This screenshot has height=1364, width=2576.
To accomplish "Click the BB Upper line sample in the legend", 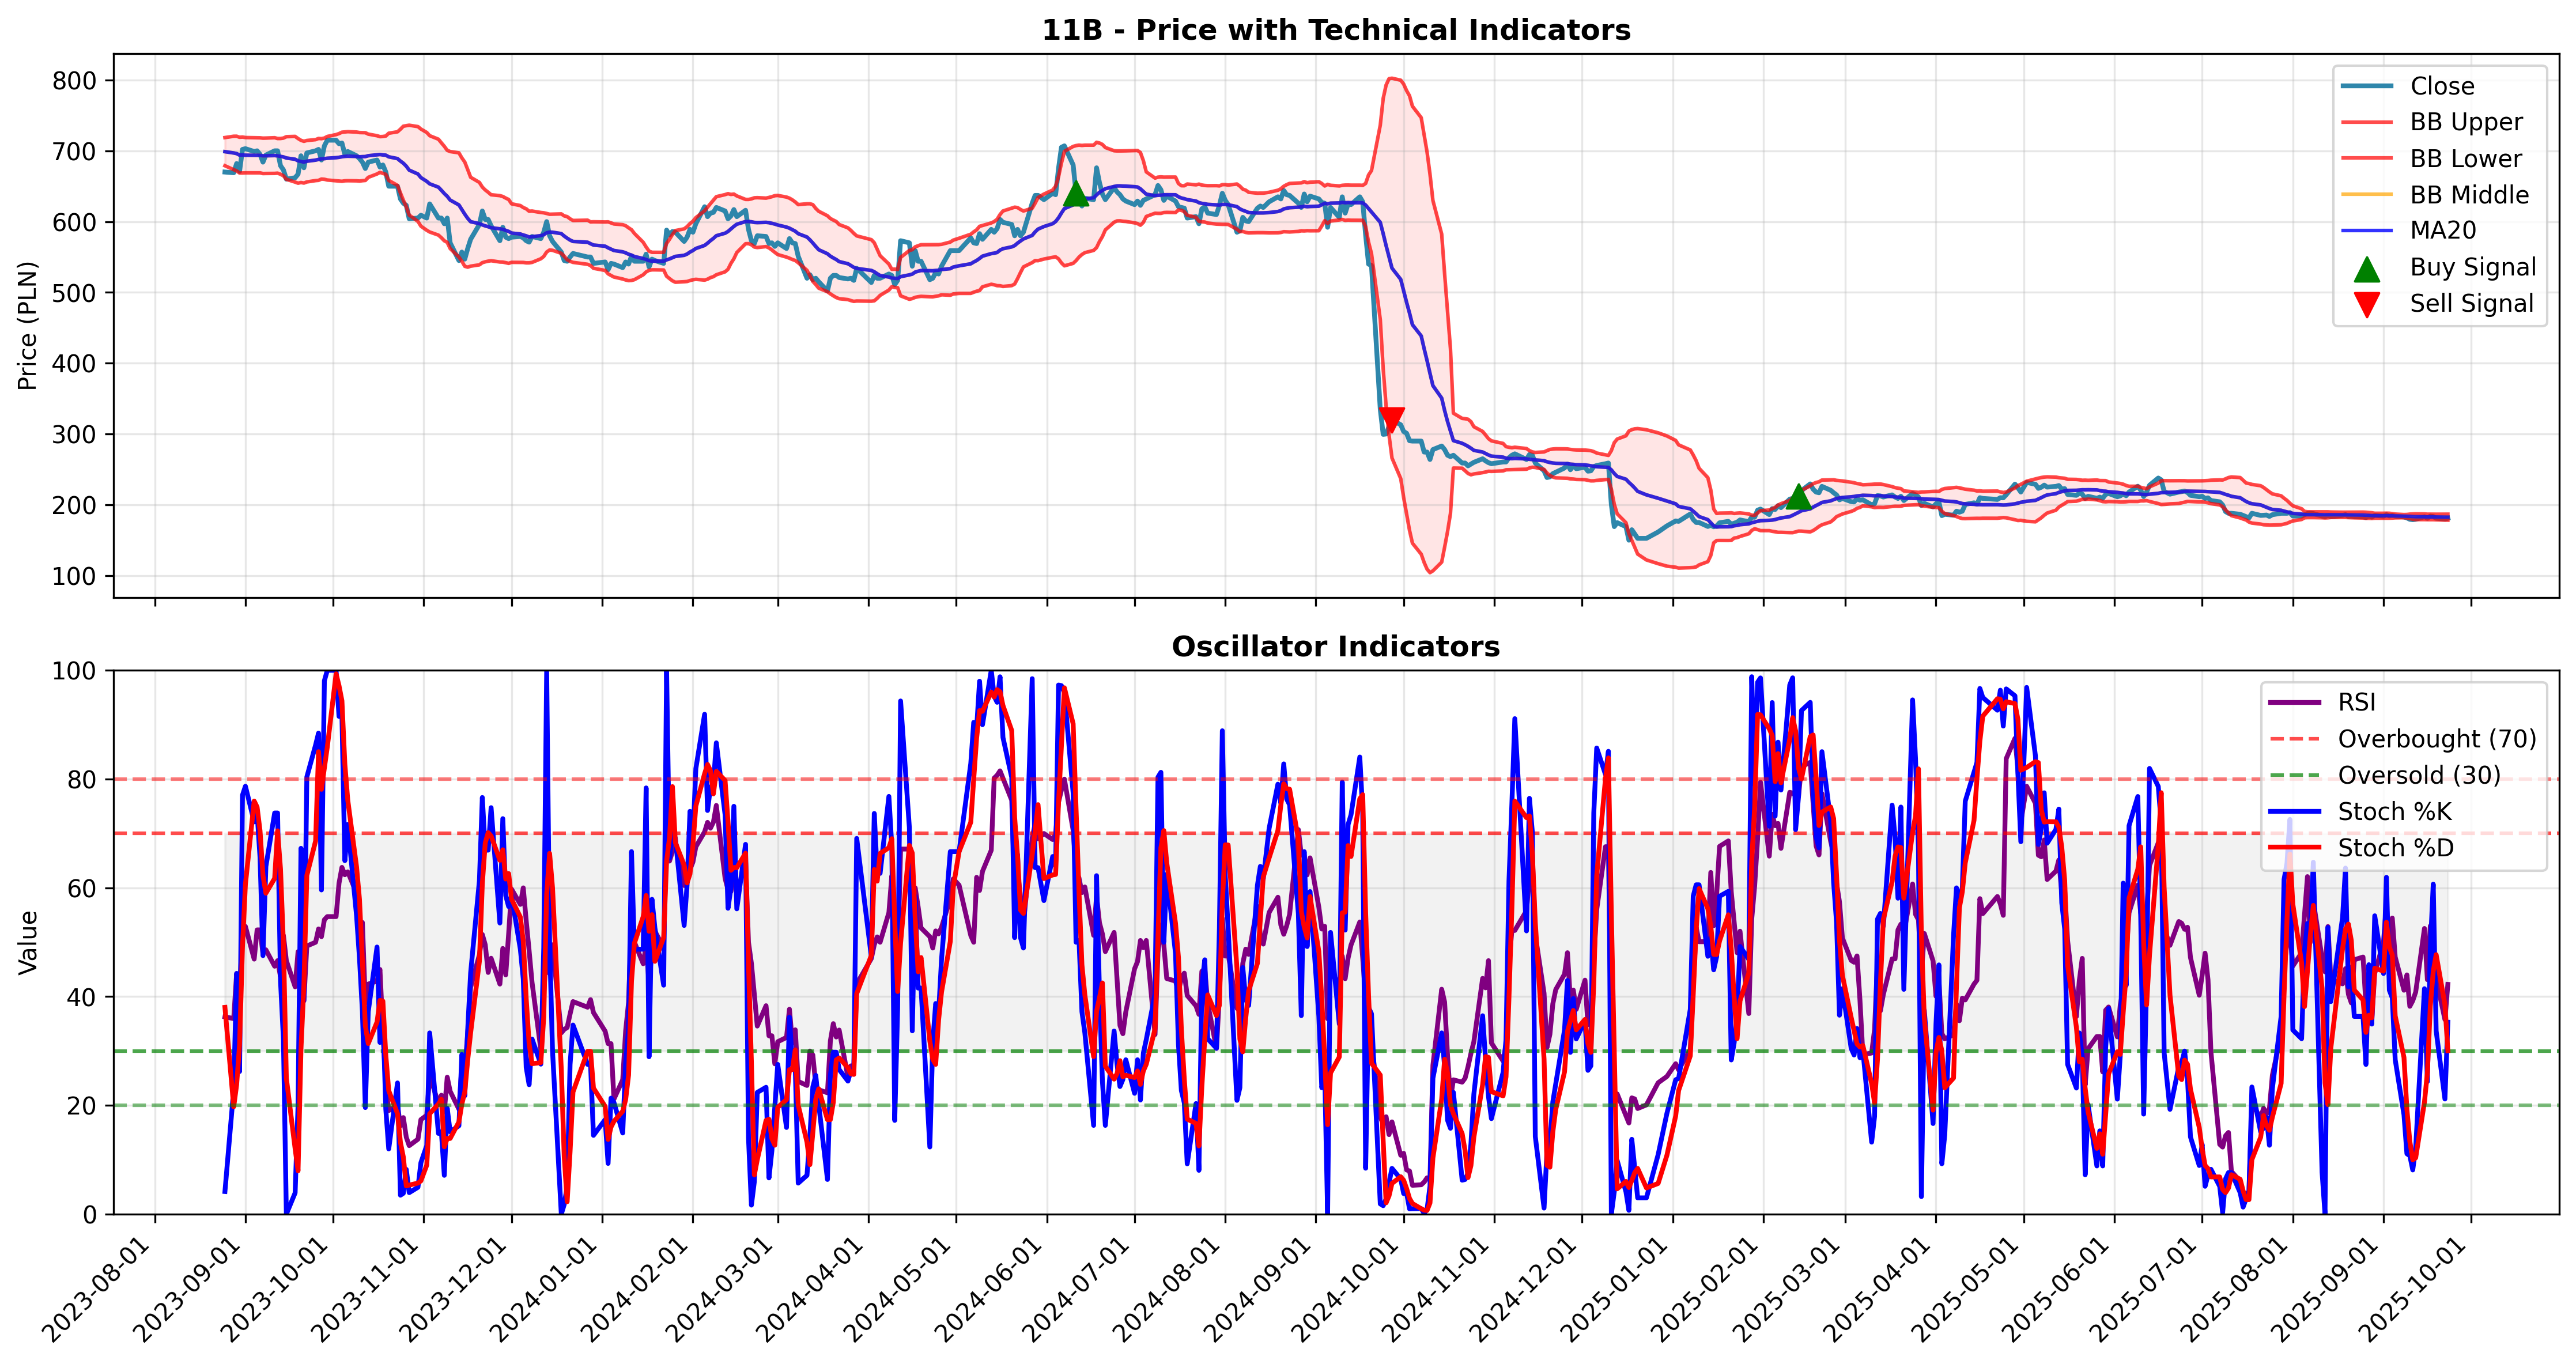I will 2366,122.
